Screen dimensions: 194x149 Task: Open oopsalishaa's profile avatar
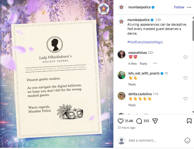click(121, 54)
